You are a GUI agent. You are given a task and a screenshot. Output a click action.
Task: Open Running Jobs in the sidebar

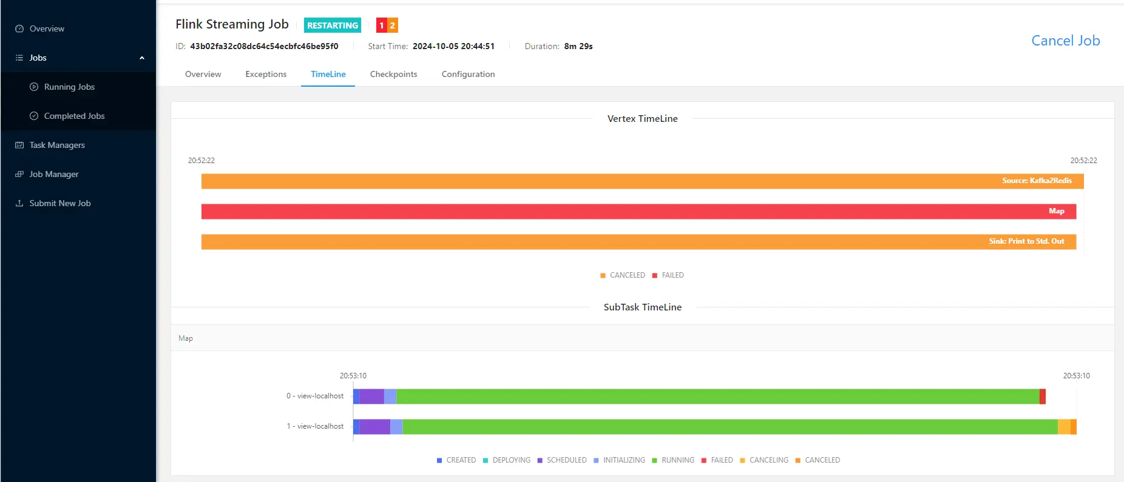click(78, 87)
